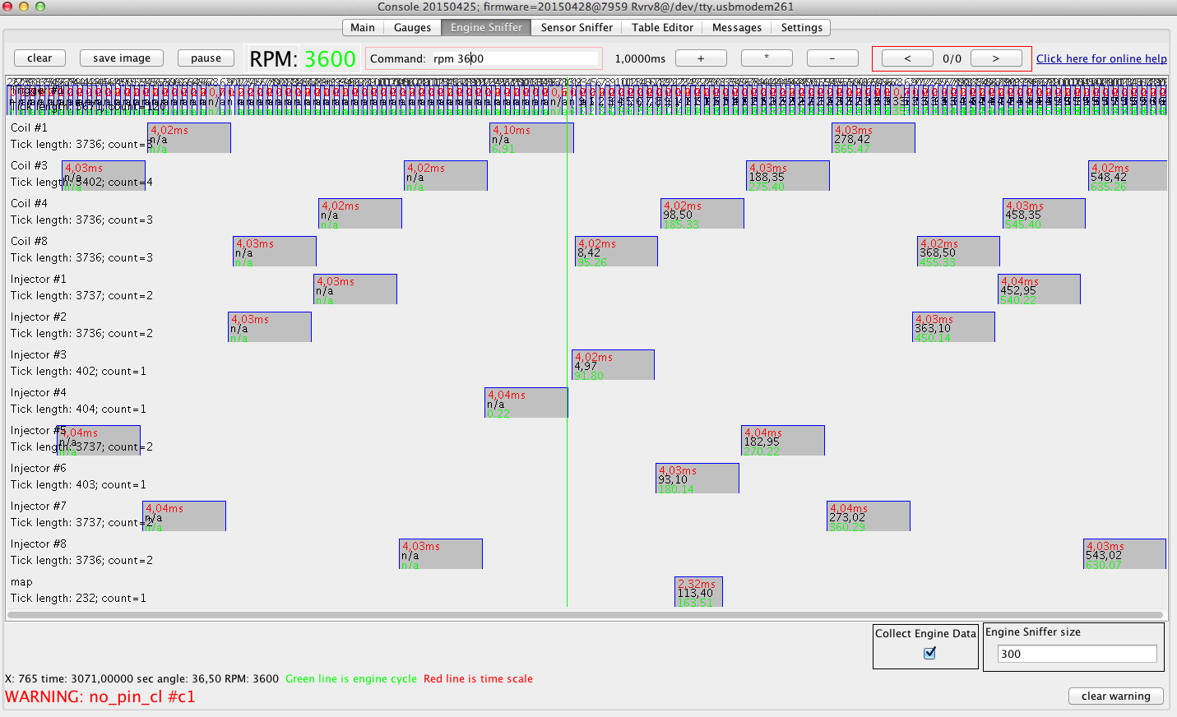
Task: Go to previous chart with < button
Action: [x=907, y=58]
